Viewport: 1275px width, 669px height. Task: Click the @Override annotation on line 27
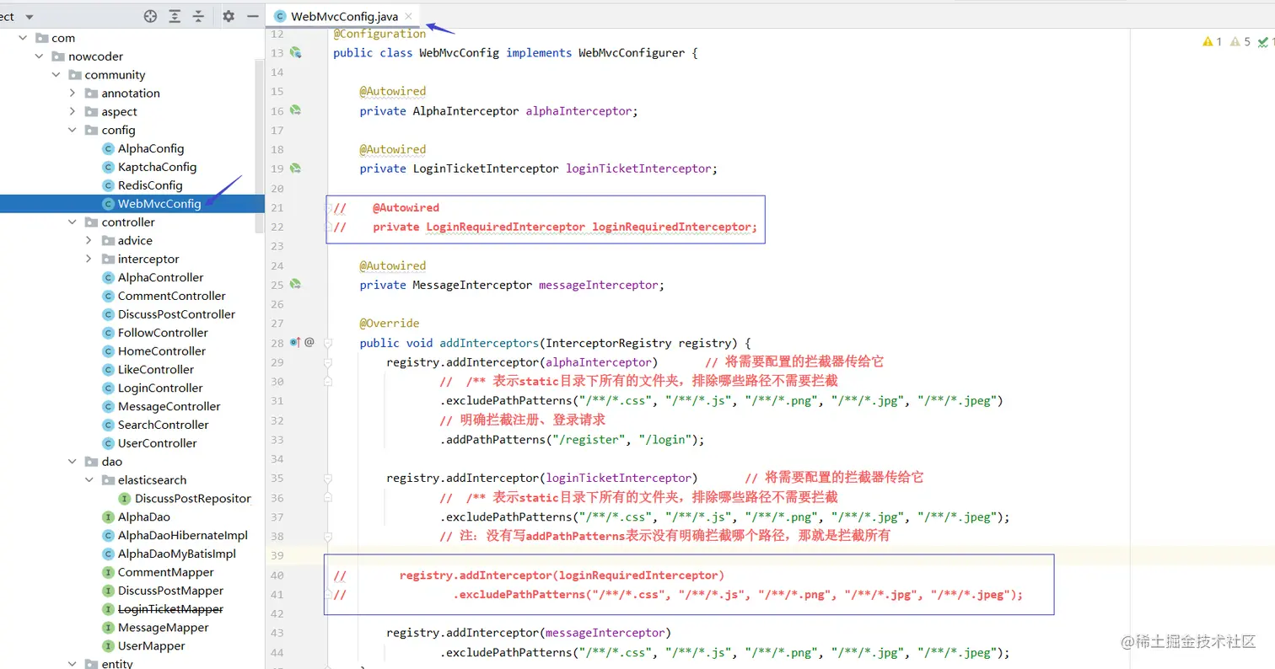coord(390,324)
